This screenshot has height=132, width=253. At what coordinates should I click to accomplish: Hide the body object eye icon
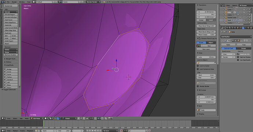[x=244, y=12]
